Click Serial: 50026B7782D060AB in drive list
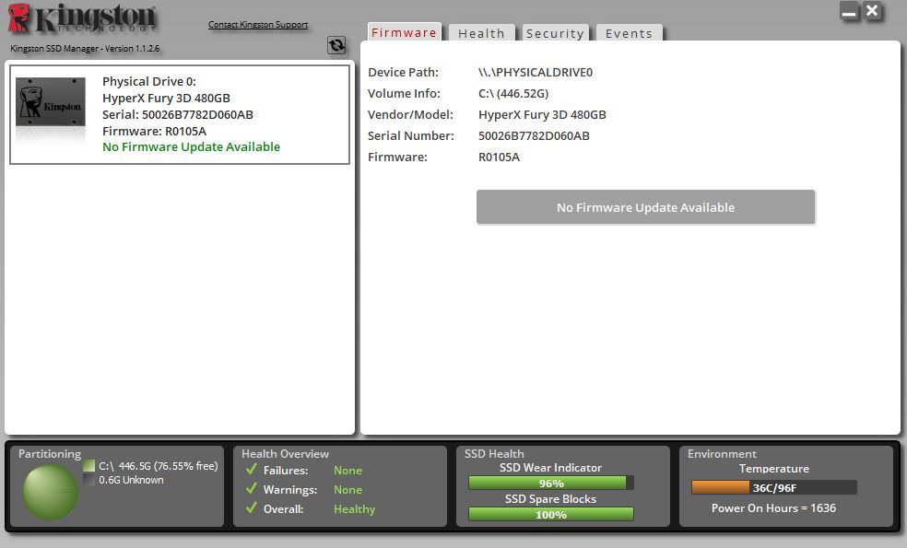 click(x=178, y=114)
